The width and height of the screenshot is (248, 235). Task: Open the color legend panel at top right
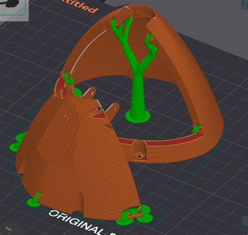[x=245, y=4]
